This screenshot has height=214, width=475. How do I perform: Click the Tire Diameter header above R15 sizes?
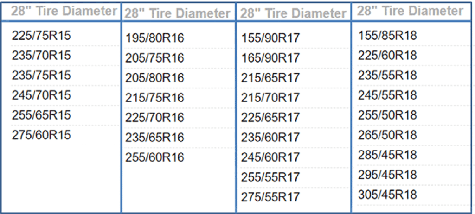(x=64, y=12)
